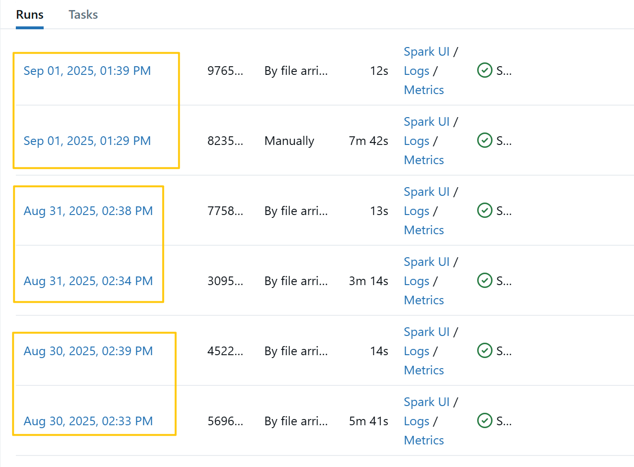Select run ID 3095...
The height and width of the screenshot is (467, 634).
tap(225, 281)
